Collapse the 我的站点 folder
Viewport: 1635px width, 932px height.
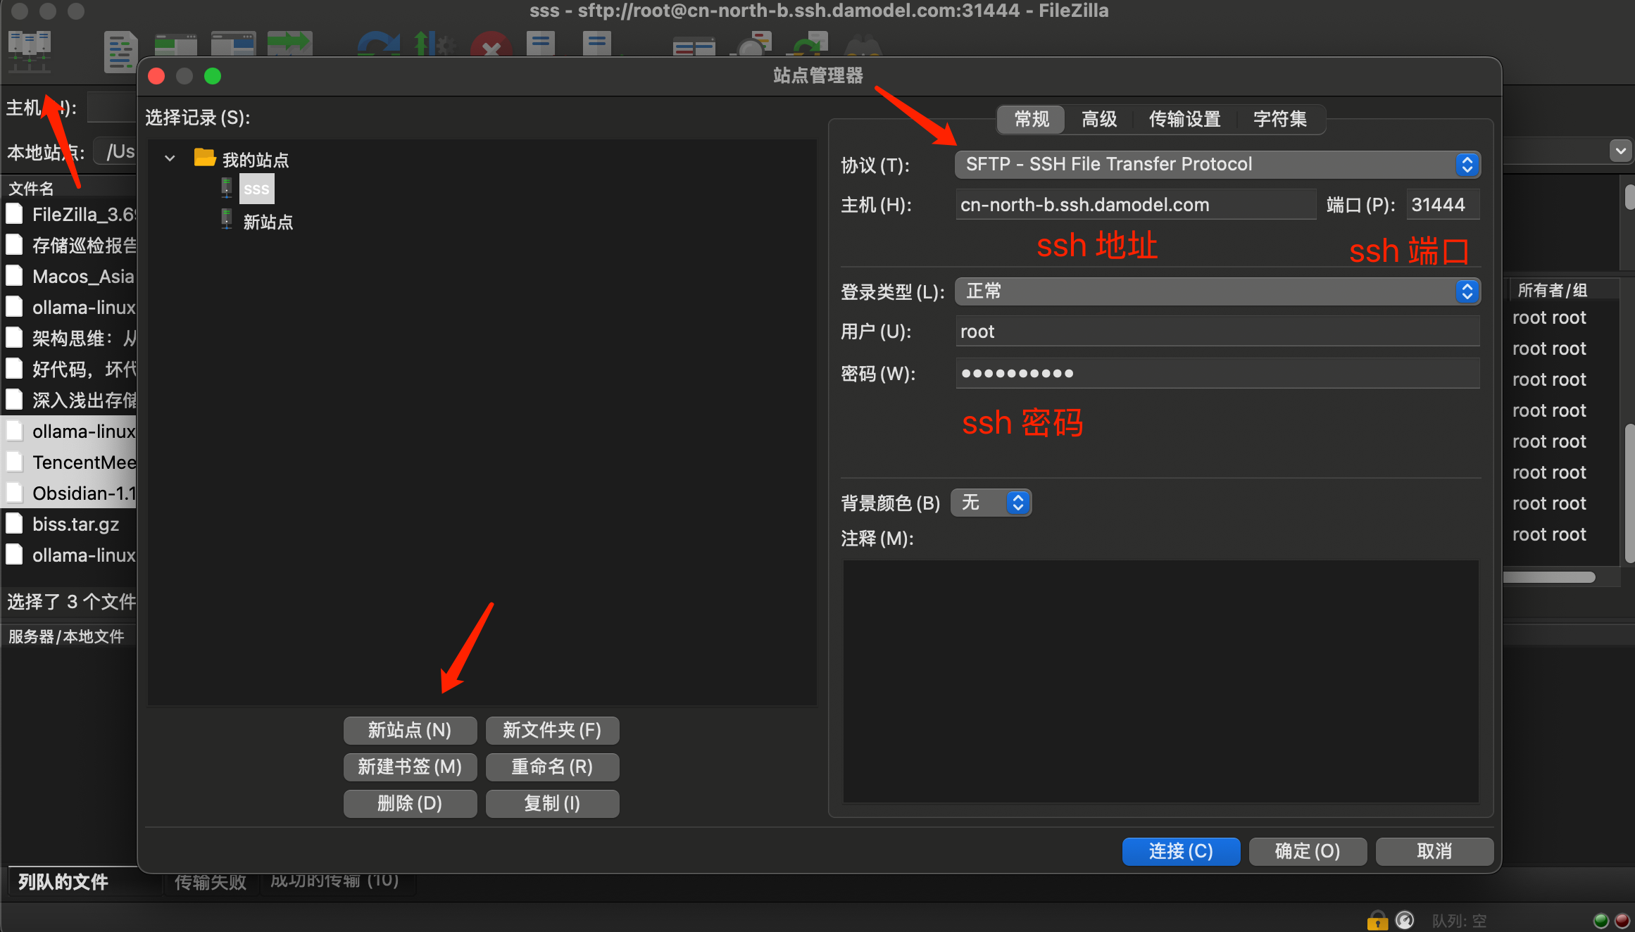(170, 159)
